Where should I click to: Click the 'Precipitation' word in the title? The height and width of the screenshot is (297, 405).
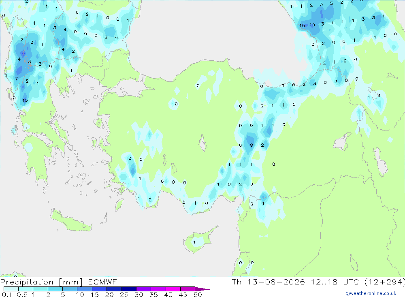27,282
